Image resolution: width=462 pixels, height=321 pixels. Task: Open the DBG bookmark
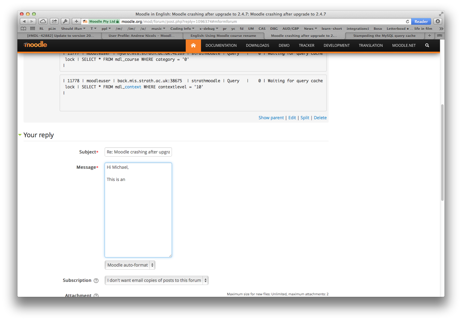[x=274, y=29]
